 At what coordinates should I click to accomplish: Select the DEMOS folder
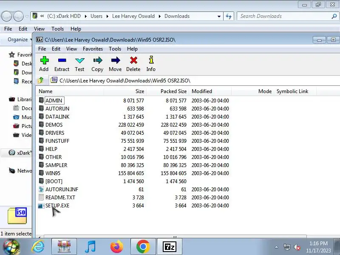tap(54, 125)
